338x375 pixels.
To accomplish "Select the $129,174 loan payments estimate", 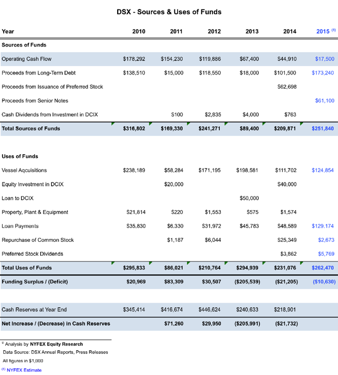I will 323,226.
